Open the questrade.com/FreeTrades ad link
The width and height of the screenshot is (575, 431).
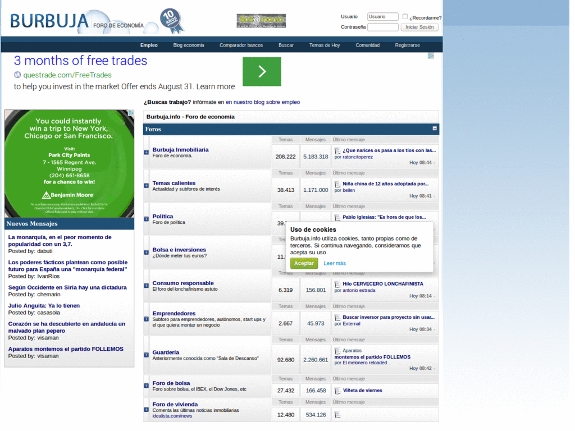click(67, 75)
